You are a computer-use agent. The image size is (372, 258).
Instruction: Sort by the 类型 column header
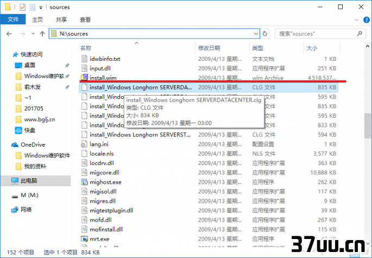(x=257, y=48)
